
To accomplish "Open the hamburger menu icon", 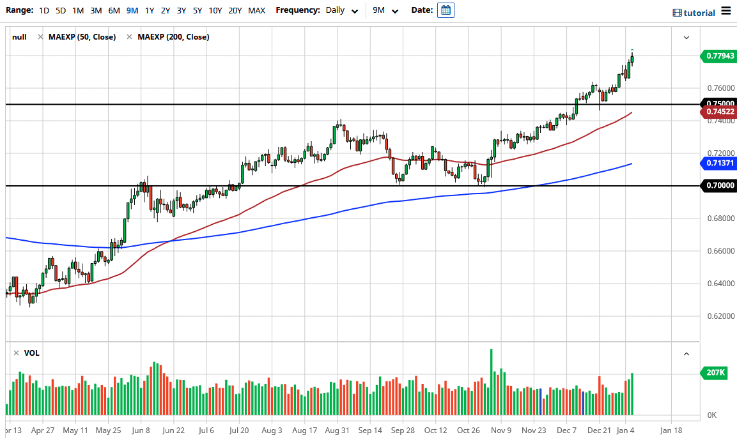I will (727, 11).
